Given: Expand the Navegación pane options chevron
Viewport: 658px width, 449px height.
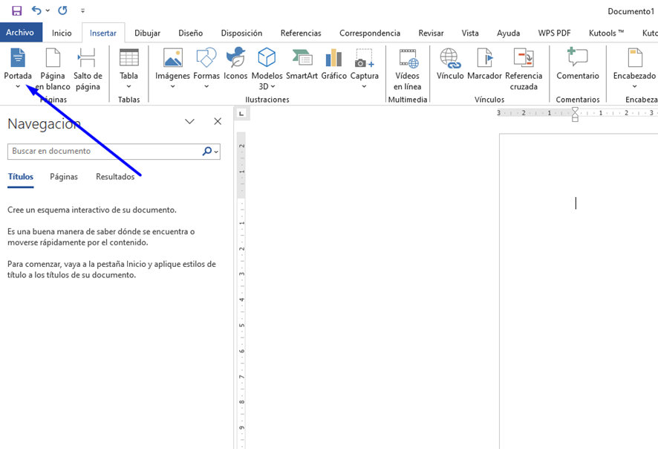Looking at the screenshot, I should 189,122.
